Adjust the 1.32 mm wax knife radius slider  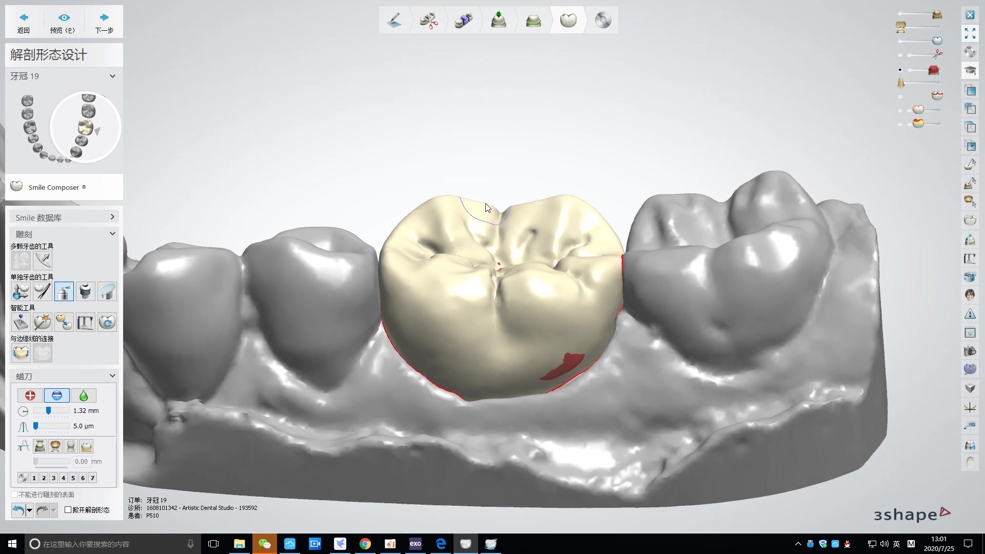[x=48, y=411]
